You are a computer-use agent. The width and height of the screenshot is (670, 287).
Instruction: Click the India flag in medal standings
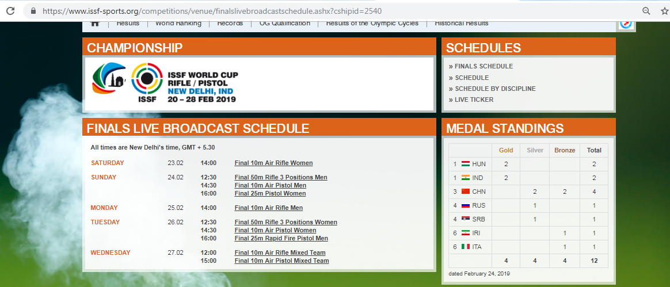(x=466, y=178)
